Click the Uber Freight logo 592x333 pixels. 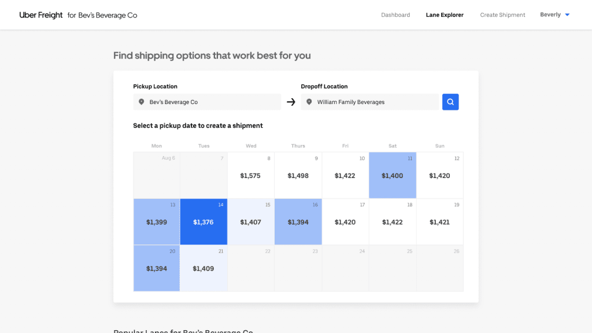[41, 15]
